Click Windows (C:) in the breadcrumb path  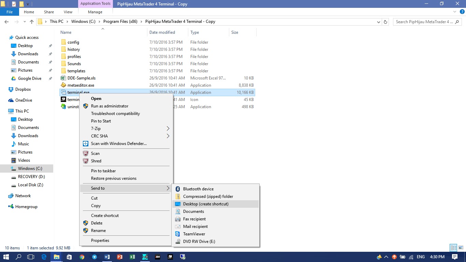pos(83,21)
